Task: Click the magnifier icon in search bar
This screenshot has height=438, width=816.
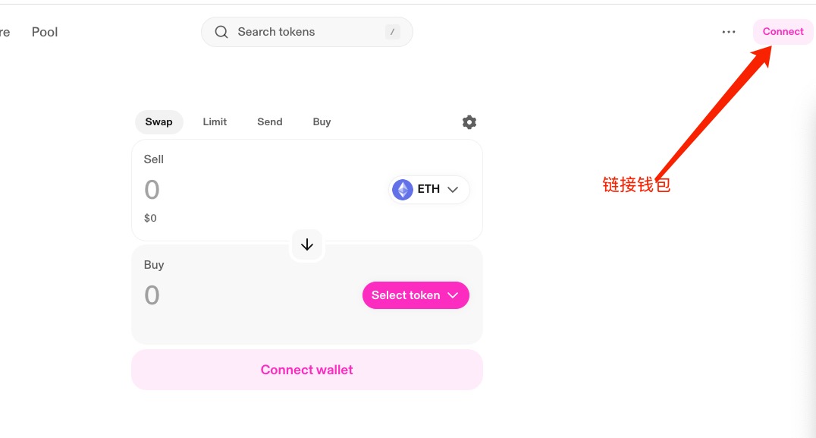Action: pos(221,32)
